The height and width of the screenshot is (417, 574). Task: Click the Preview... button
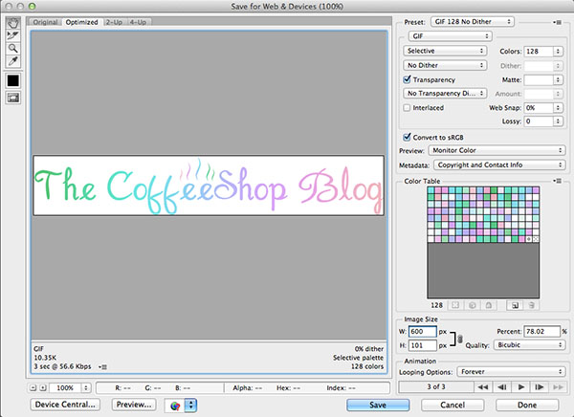(134, 405)
